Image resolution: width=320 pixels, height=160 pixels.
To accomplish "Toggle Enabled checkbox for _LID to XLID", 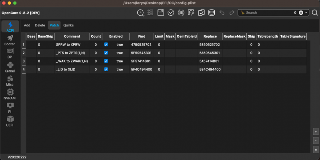I will point(106,69).
